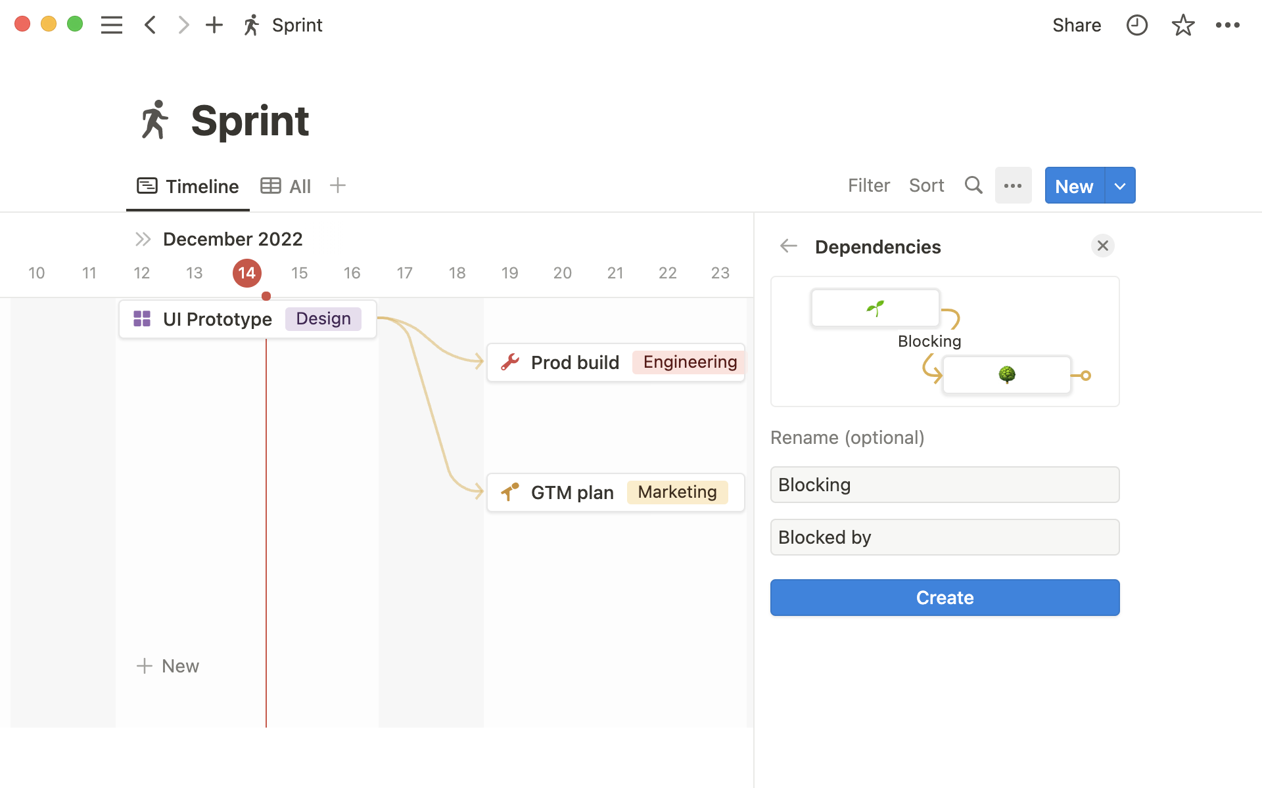
Task: Return from Dependencies panel with back arrow
Action: (789, 246)
